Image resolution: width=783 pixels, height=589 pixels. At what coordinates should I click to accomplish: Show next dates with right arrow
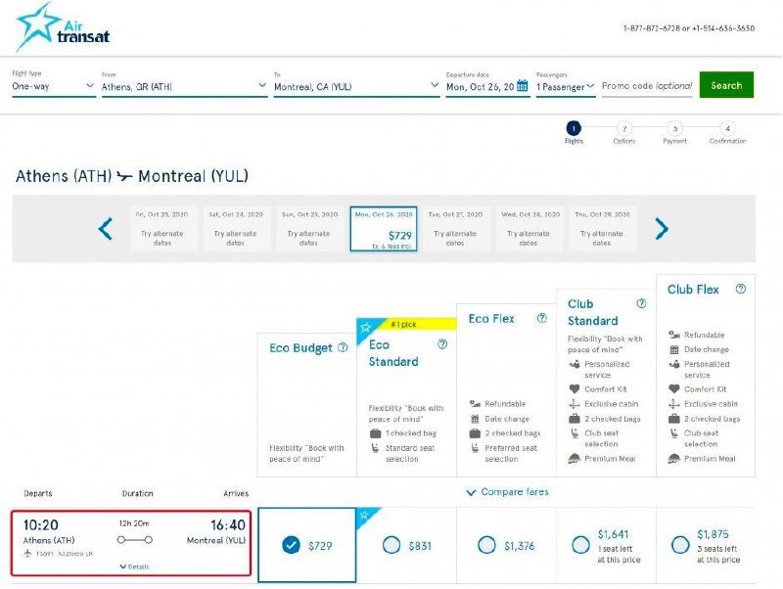[x=662, y=229]
